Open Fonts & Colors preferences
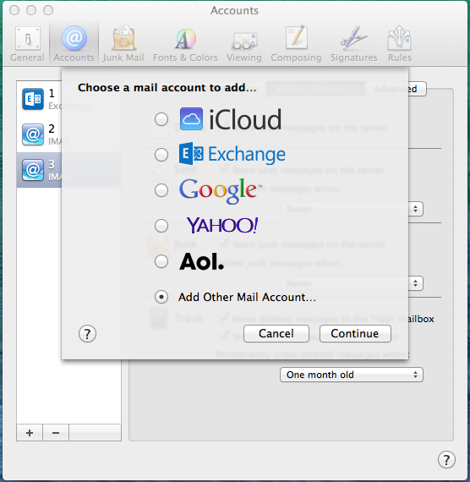The image size is (470, 482). (x=185, y=44)
